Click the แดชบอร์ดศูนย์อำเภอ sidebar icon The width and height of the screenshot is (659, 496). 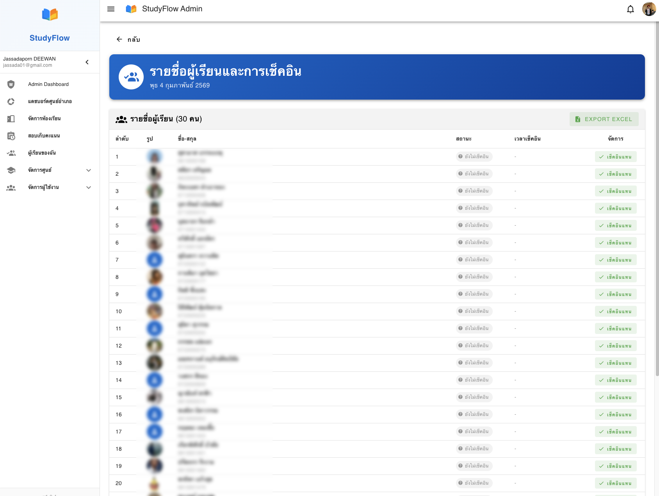(x=11, y=102)
